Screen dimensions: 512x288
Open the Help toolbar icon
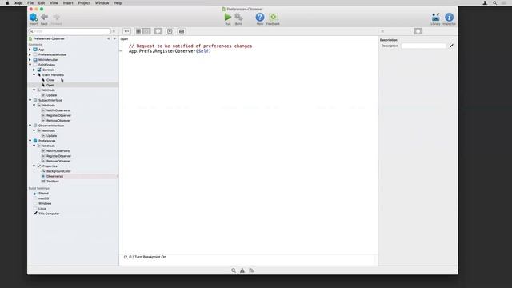[x=260, y=17]
